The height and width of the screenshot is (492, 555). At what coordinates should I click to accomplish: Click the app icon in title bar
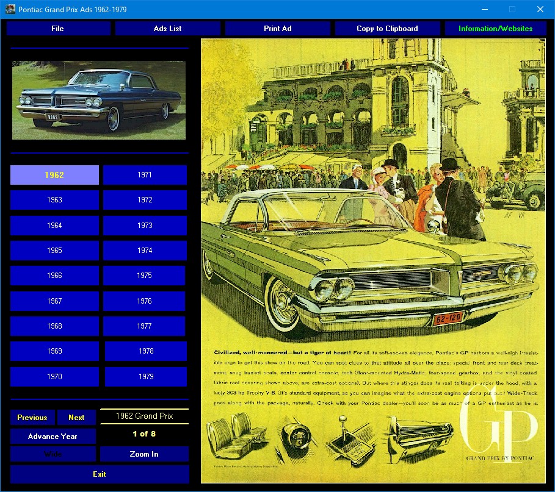(x=10, y=9)
